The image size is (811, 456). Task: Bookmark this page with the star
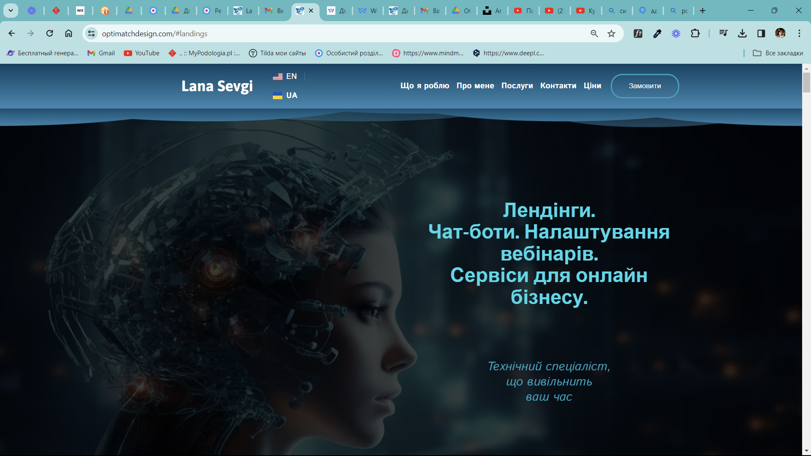pos(611,33)
